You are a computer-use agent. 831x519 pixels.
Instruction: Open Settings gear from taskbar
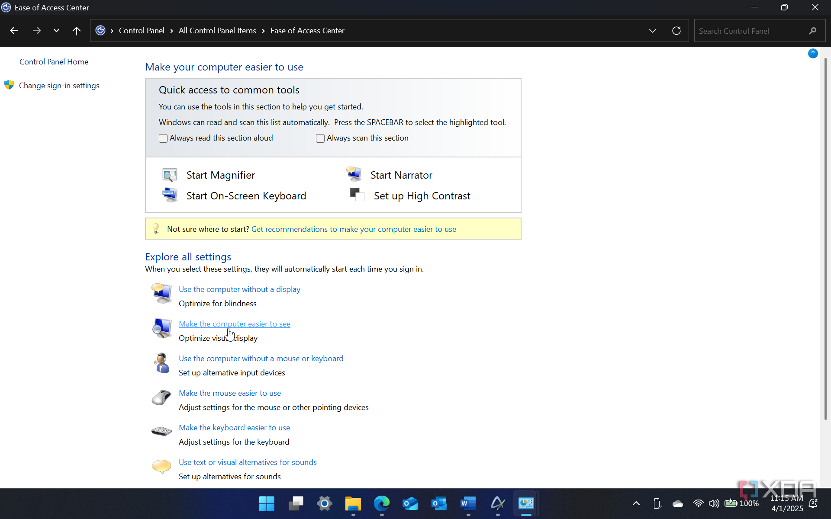[324, 503]
